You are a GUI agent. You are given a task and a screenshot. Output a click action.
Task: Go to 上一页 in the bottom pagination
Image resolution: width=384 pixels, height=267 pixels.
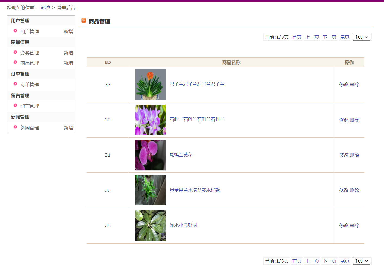click(x=312, y=261)
